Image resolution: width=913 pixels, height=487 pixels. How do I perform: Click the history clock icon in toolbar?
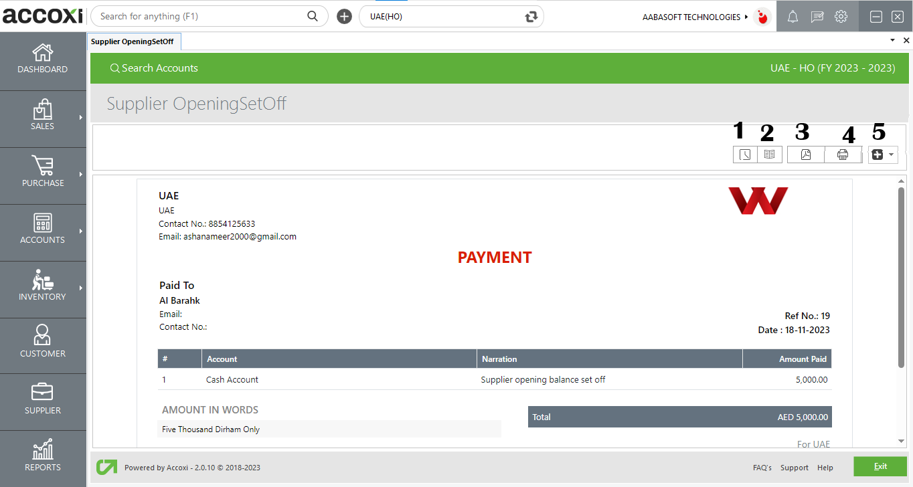pos(744,155)
